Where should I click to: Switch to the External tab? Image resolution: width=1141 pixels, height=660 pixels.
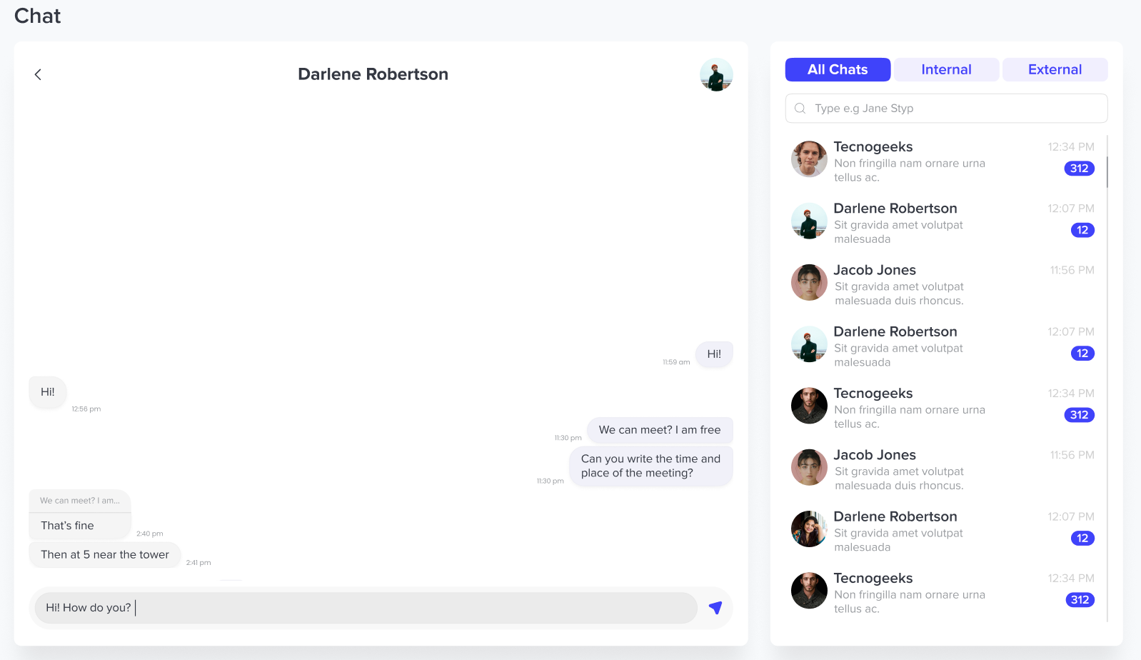point(1055,70)
